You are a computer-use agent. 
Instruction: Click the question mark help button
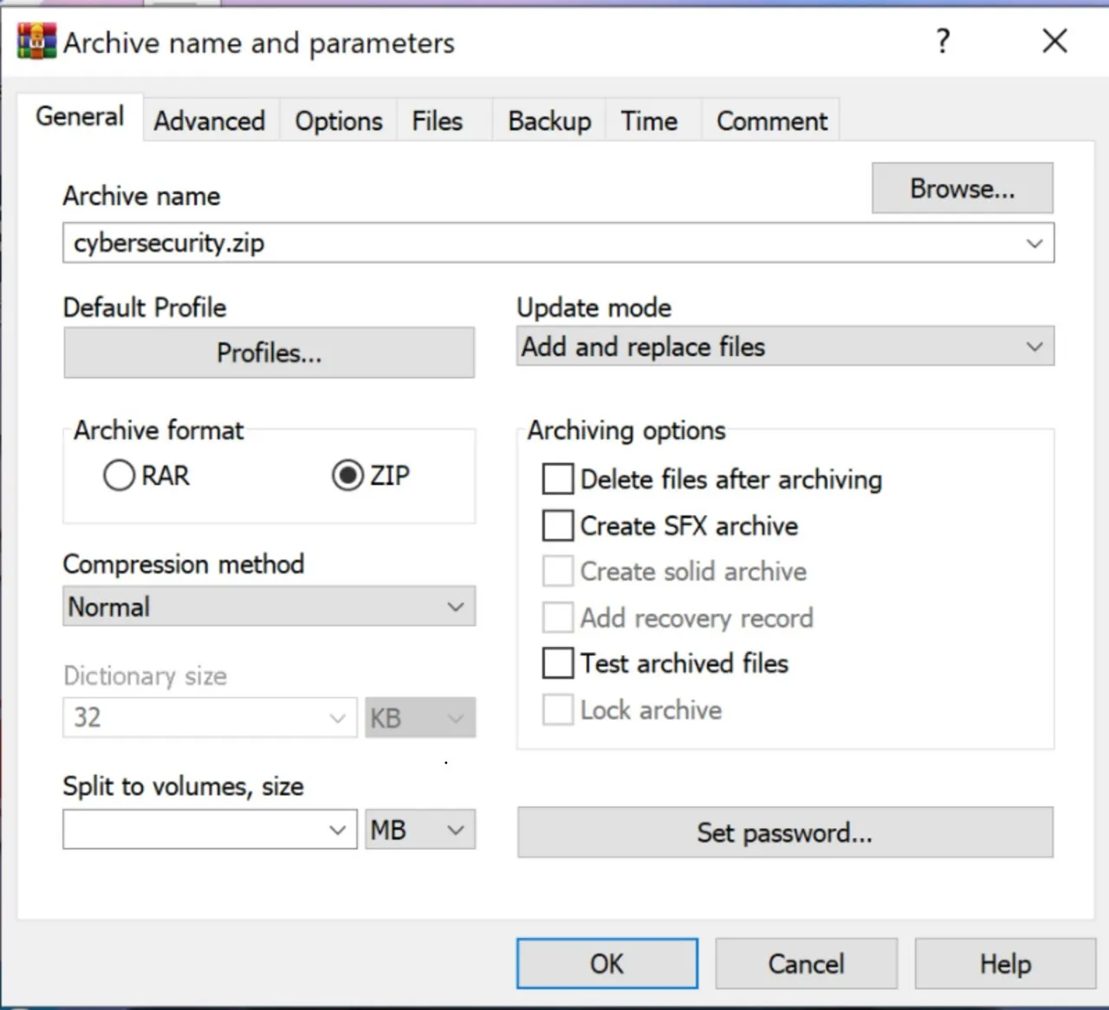coord(944,41)
